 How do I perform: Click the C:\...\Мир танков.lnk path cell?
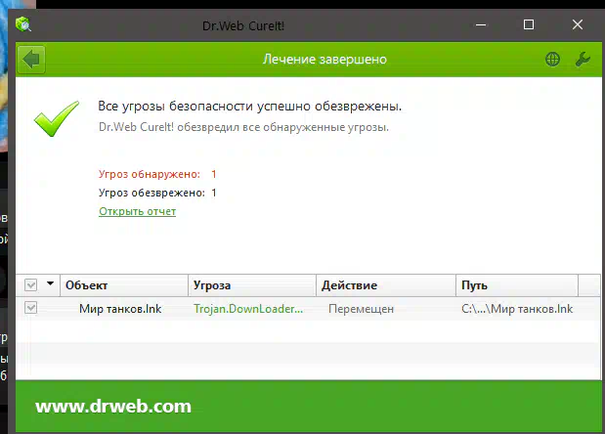(517, 309)
